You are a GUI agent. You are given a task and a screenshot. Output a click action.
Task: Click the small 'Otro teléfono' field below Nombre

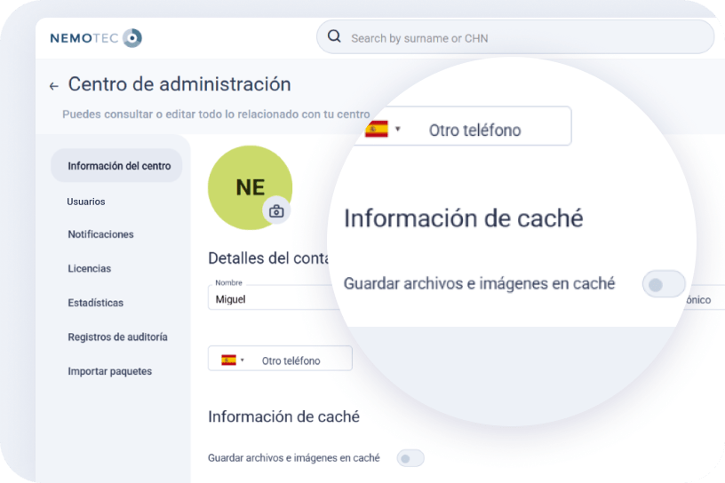[x=280, y=358]
